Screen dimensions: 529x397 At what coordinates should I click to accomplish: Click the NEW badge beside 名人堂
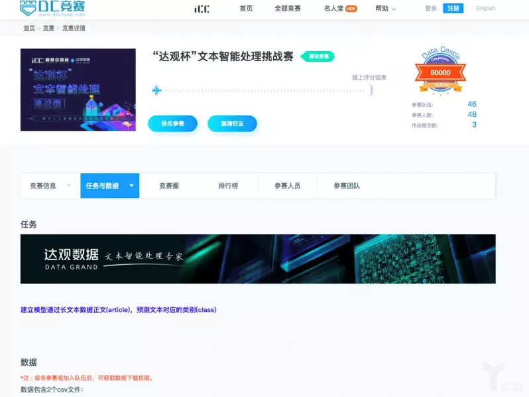pyautogui.click(x=351, y=9)
